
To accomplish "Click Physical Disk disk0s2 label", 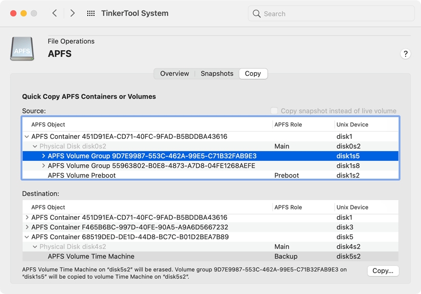I will tap(73, 146).
